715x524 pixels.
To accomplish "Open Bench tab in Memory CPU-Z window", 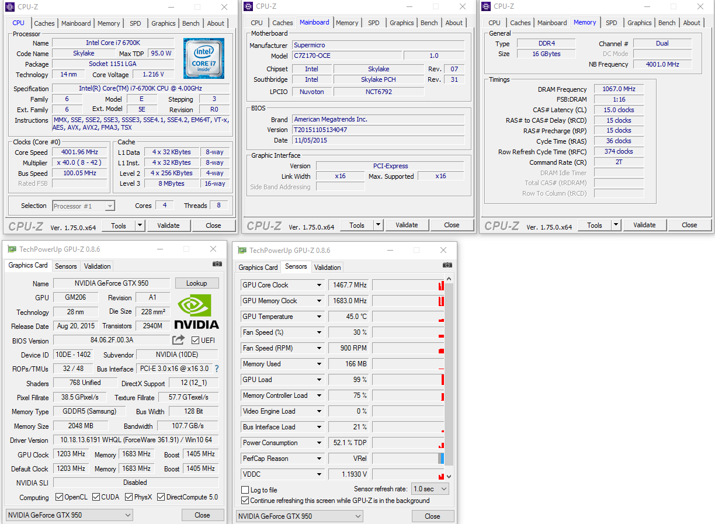I will click(667, 23).
